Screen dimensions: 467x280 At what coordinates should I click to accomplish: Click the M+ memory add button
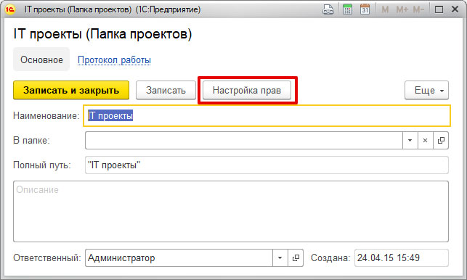point(402,10)
